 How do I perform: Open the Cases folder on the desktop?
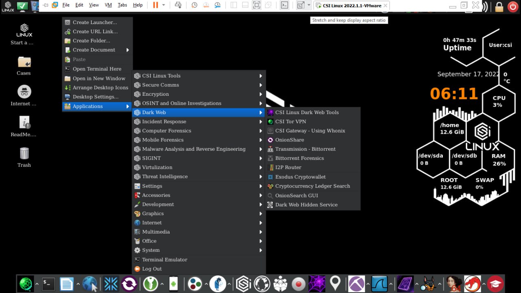tap(24, 65)
